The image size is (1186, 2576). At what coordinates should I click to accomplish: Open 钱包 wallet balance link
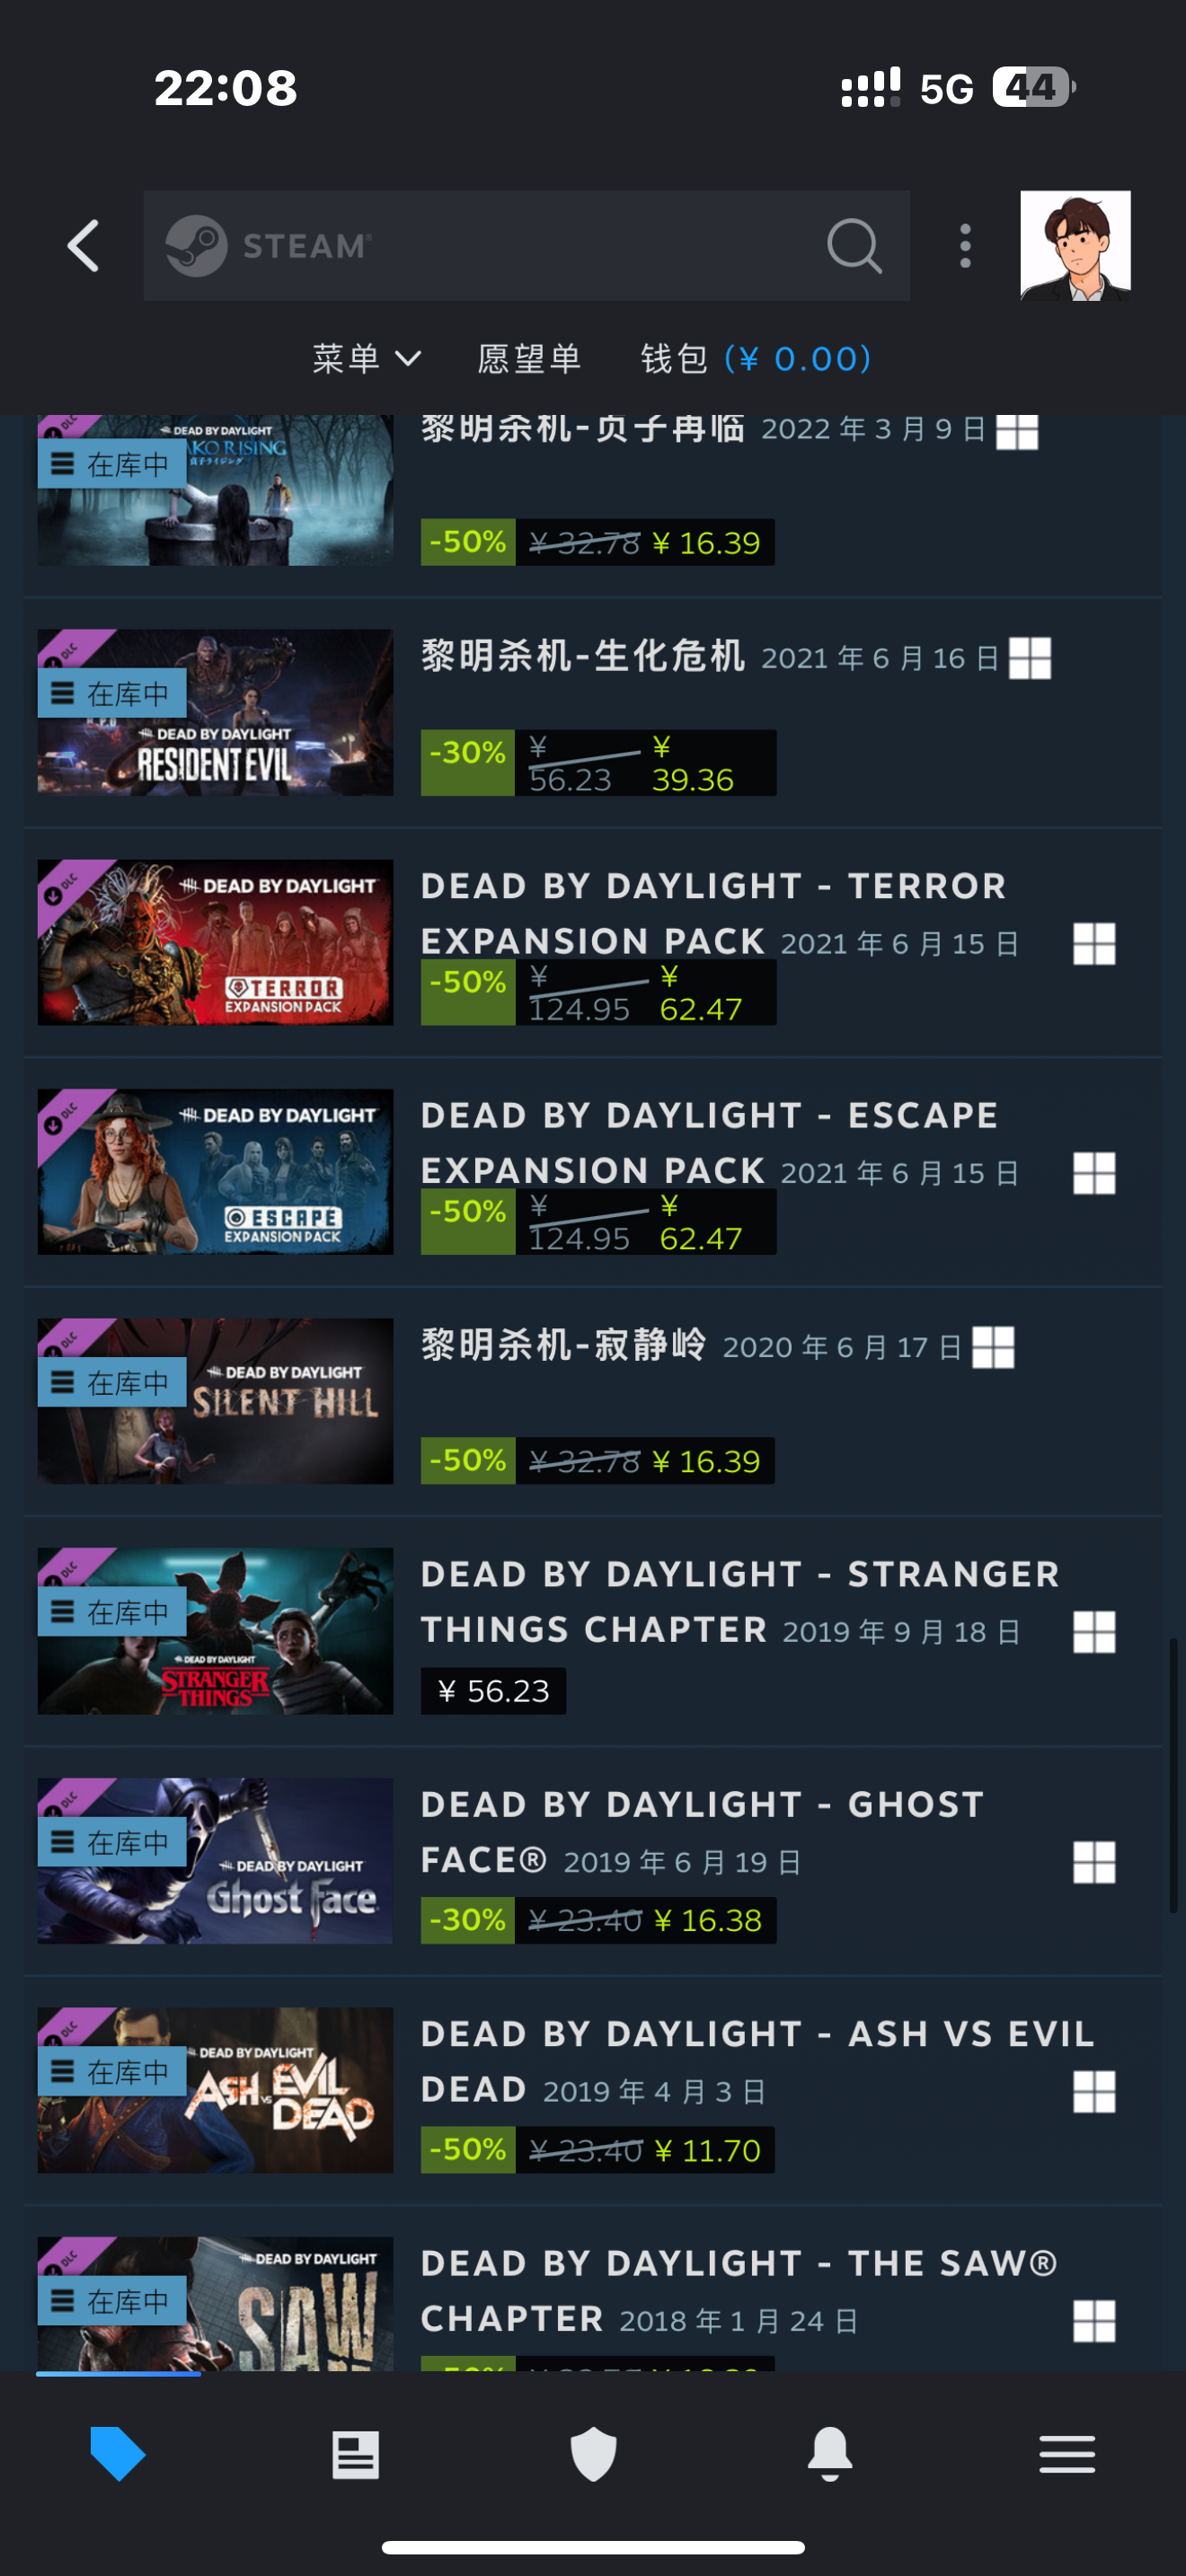[x=756, y=358]
